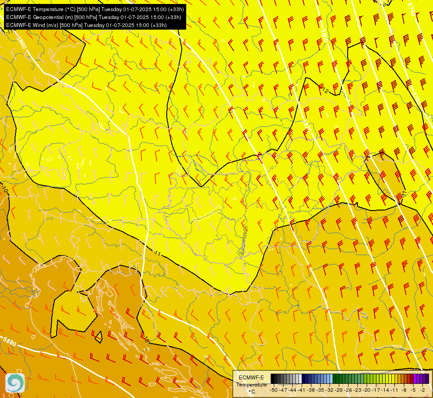Click the 5880 geopotential contour label

10,341
